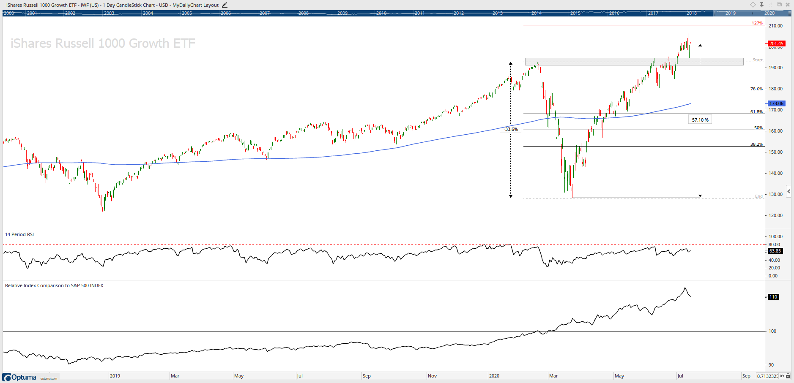Click the Nov date axis label

[x=432, y=376]
